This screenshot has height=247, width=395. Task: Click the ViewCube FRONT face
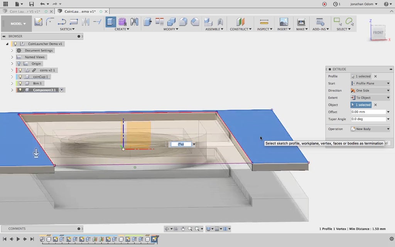378,33
